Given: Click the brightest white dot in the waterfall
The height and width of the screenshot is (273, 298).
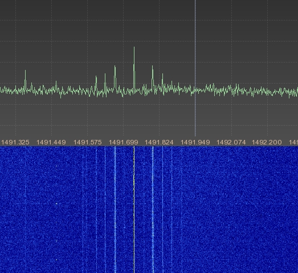Looking at the screenshot, I should pos(56,204).
